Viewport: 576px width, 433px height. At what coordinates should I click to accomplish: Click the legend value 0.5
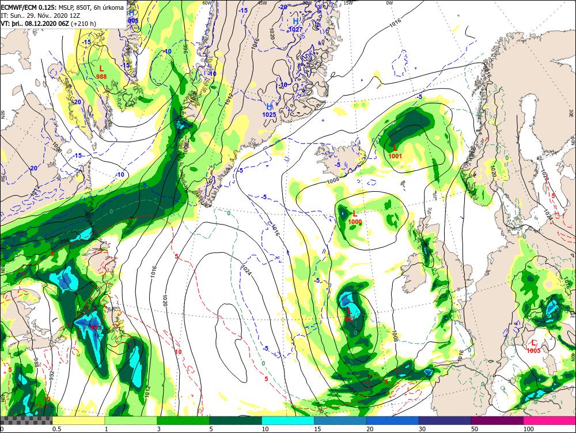tap(56, 429)
